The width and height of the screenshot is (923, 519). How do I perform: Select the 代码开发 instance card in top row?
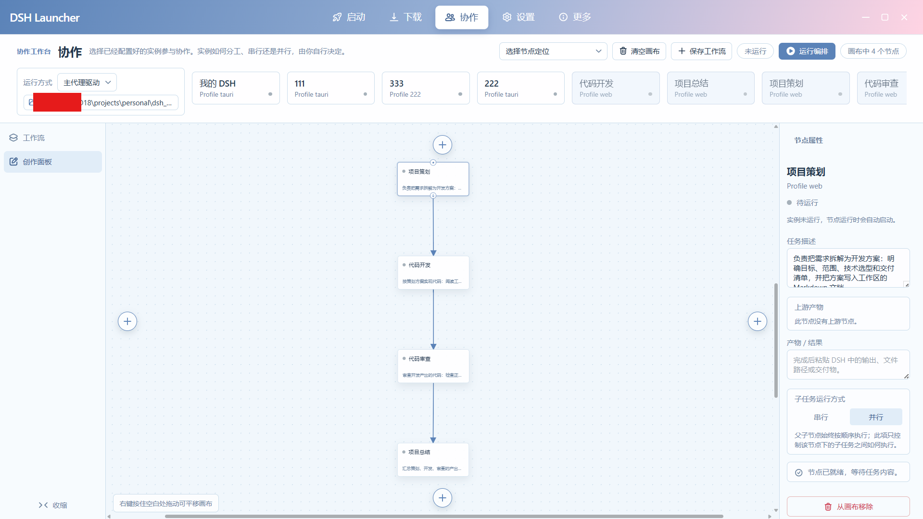point(616,88)
